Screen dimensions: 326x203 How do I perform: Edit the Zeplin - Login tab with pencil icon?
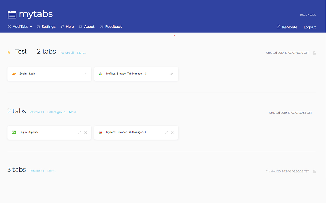click(85, 74)
